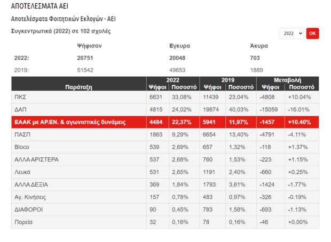Image resolution: width=331 pixels, height=242 pixels.
Task: Select the ΑΛΛΑ ΔΕΞΙΑ row
Action: pyautogui.click(x=165, y=184)
